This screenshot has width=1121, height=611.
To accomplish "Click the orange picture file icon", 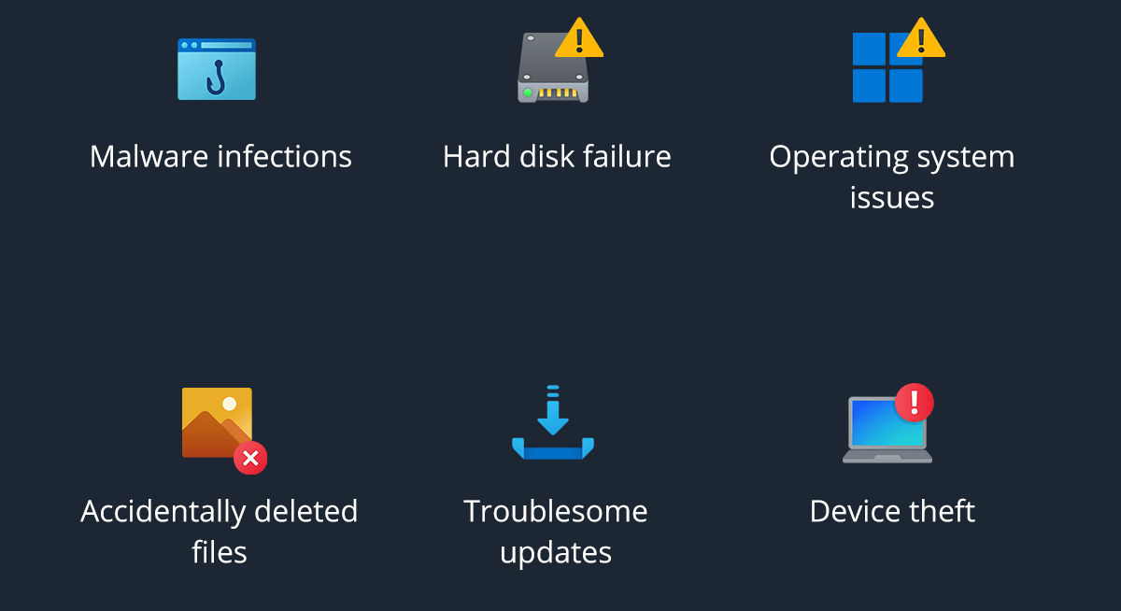I will pos(213,422).
